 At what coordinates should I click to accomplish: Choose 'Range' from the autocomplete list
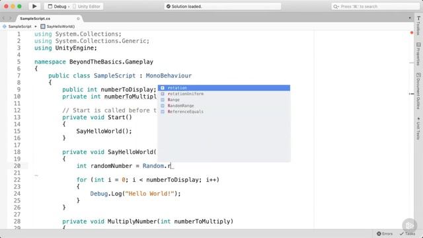coord(224,100)
